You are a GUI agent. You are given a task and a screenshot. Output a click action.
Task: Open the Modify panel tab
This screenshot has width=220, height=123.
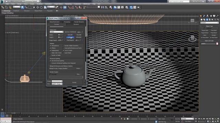(x=204, y=16)
